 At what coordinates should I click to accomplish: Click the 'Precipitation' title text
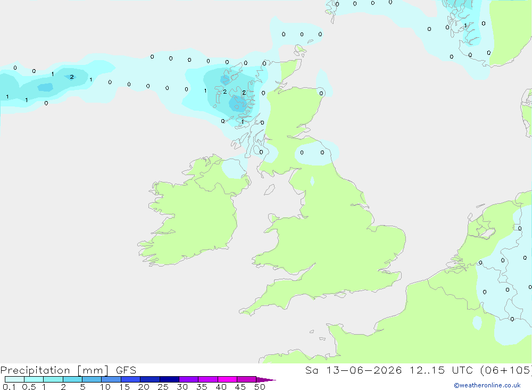(x=35, y=370)
